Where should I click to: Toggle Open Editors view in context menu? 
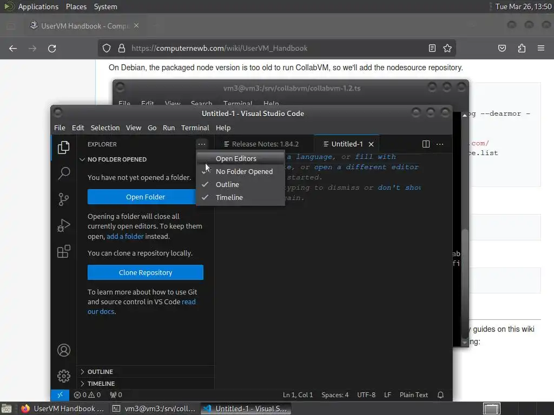pyautogui.click(x=240, y=158)
